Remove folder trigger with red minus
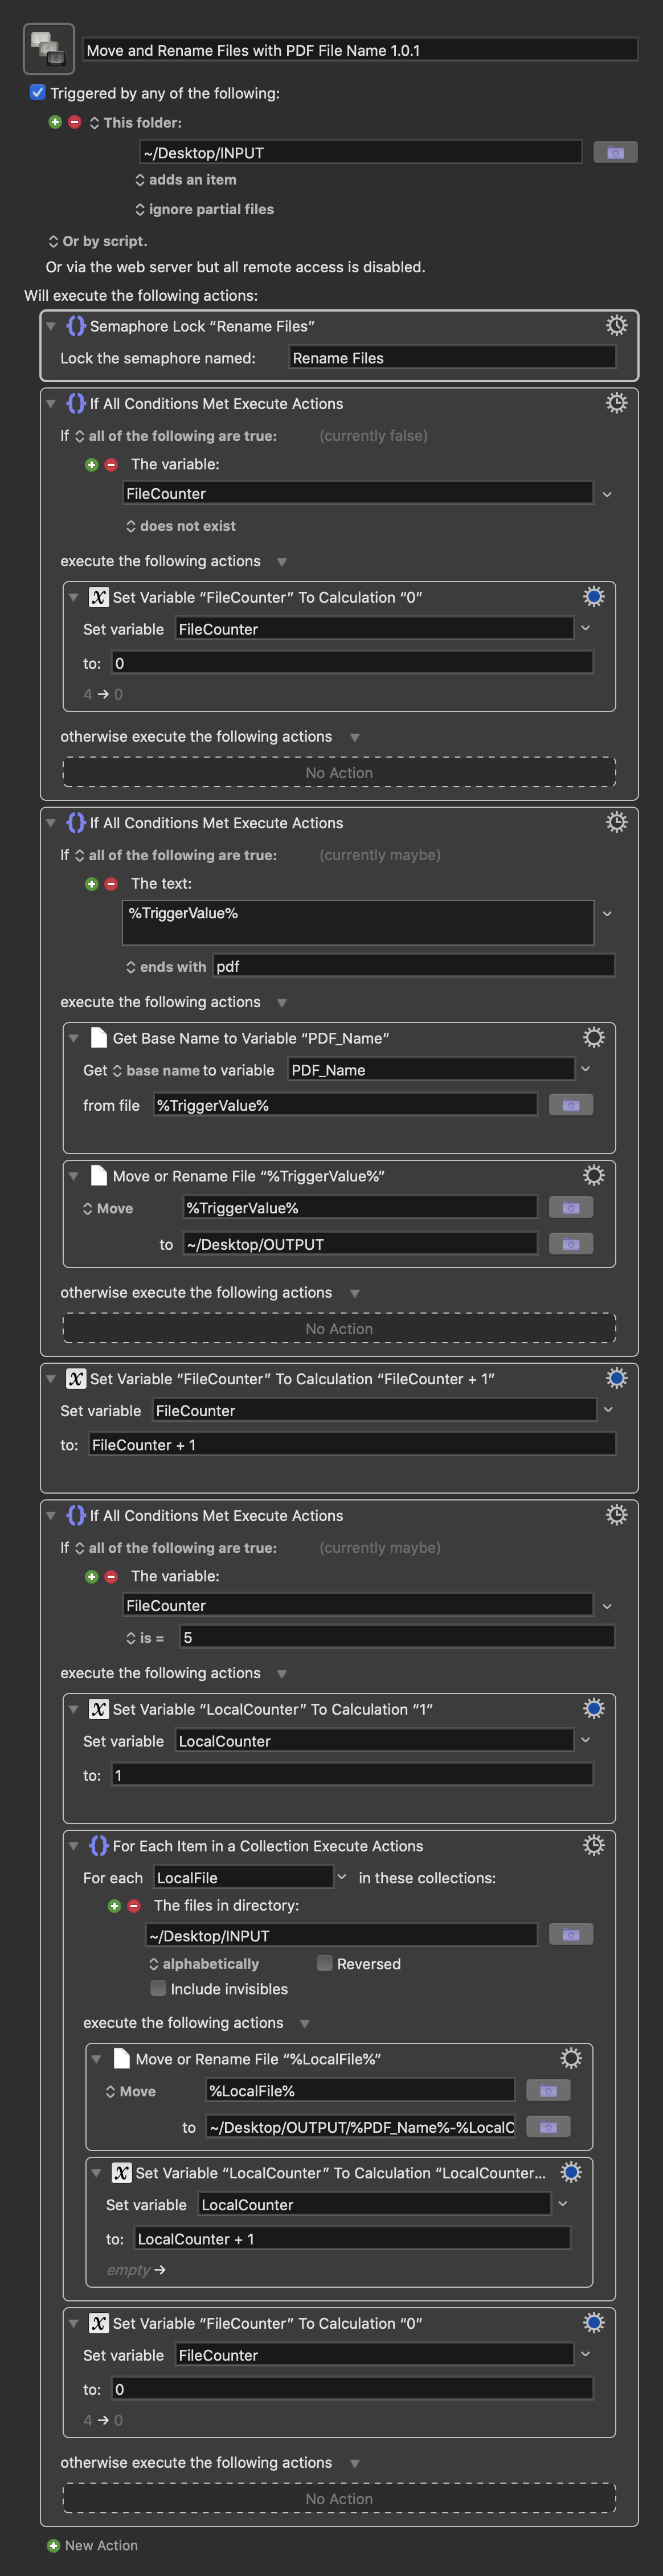Image resolution: width=663 pixels, height=2576 pixels. (x=74, y=122)
